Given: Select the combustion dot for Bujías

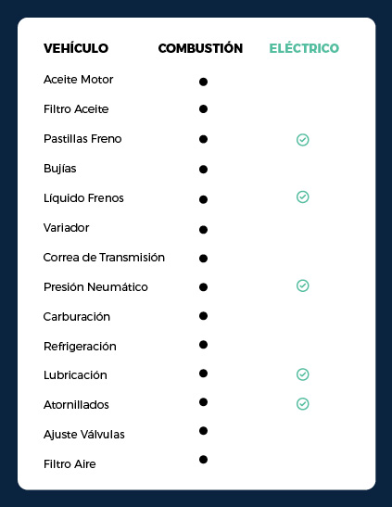Looking at the screenshot, I should (x=203, y=169).
